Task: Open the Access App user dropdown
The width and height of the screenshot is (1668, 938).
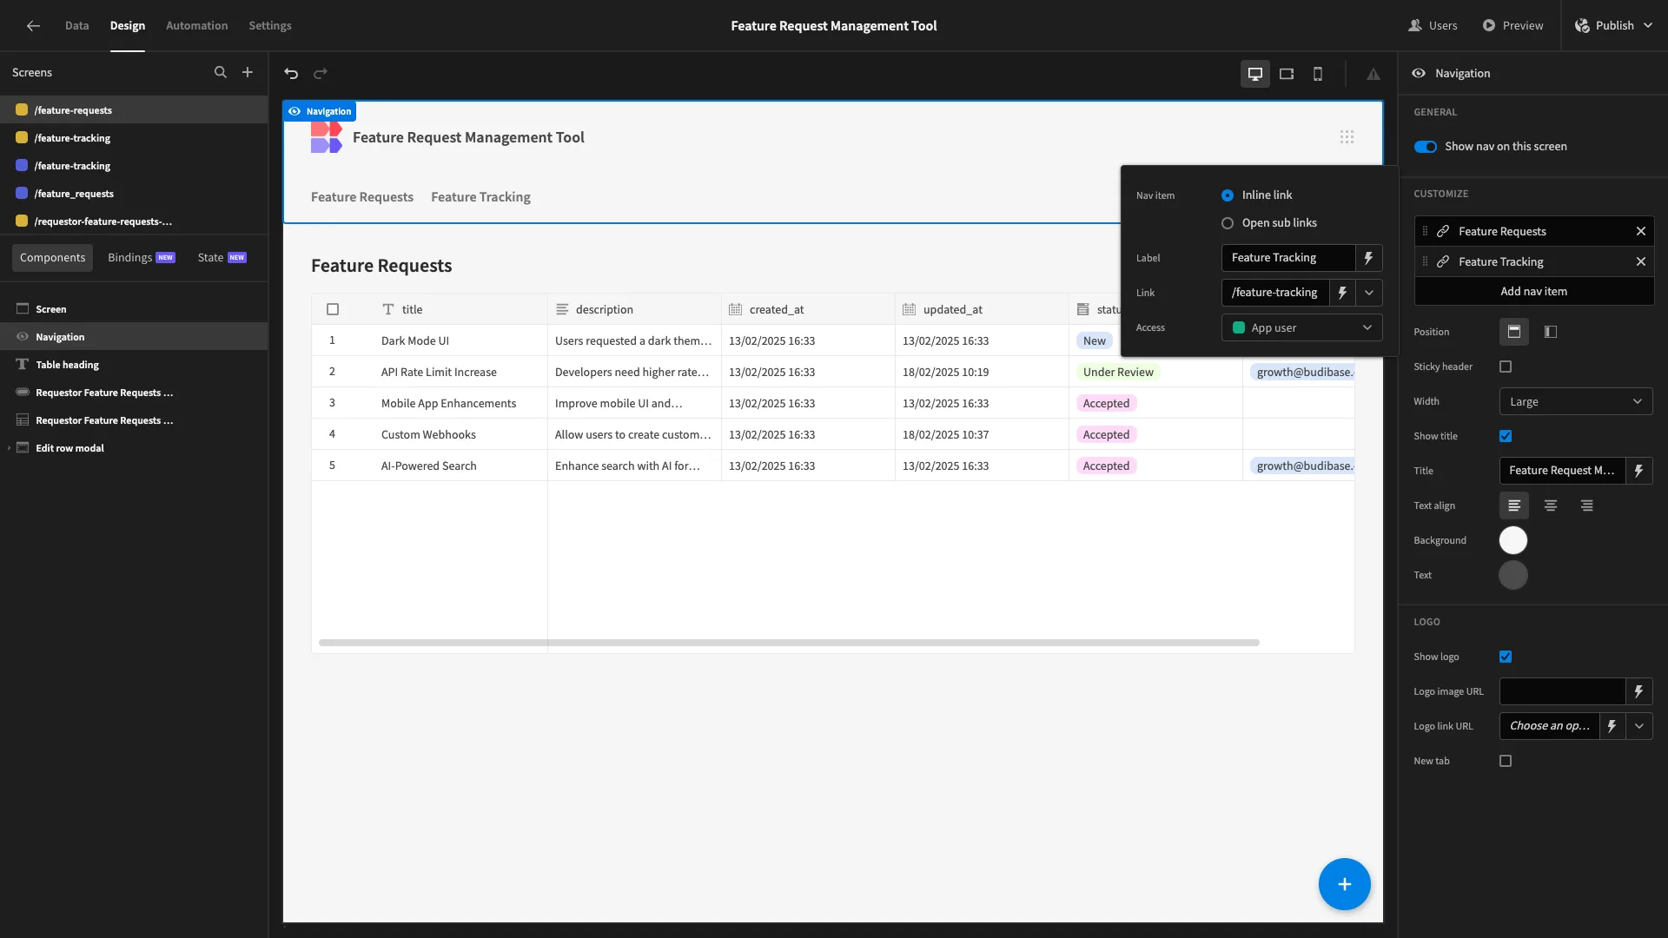Action: point(1301,327)
